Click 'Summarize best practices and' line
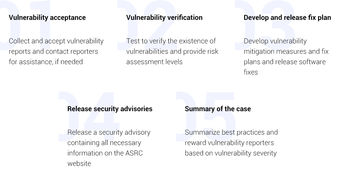This screenshot has height=178, width=348. 231,132
